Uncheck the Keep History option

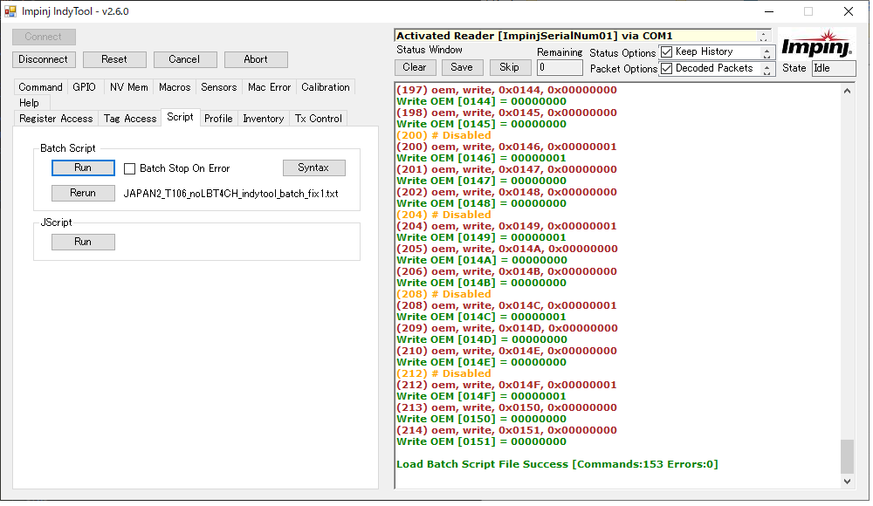pyautogui.click(x=666, y=51)
